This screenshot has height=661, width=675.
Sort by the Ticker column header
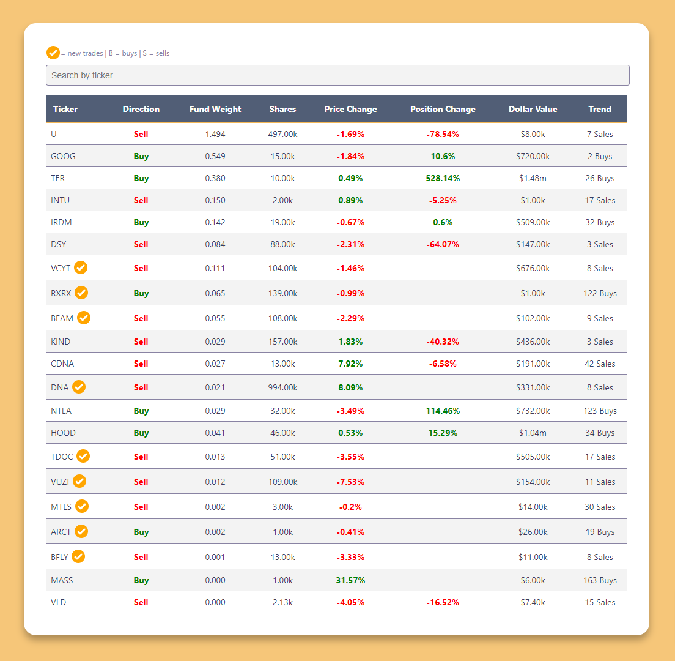pyautogui.click(x=65, y=109)
